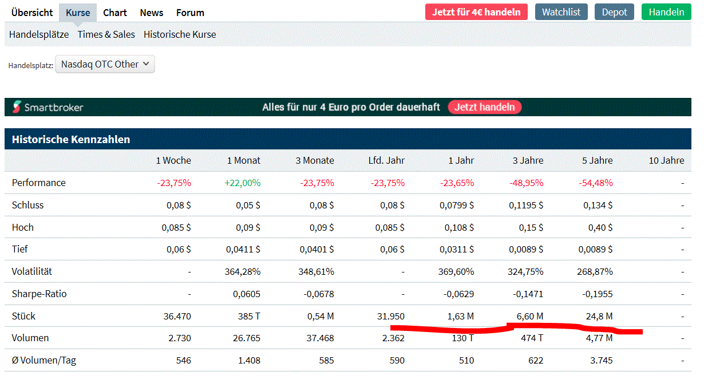
Task: Click the green Handeln button
Action: tap(666, 12)
